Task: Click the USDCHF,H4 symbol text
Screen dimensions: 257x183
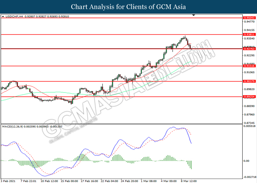Action: pyautogui.click(x=14, y=16)
